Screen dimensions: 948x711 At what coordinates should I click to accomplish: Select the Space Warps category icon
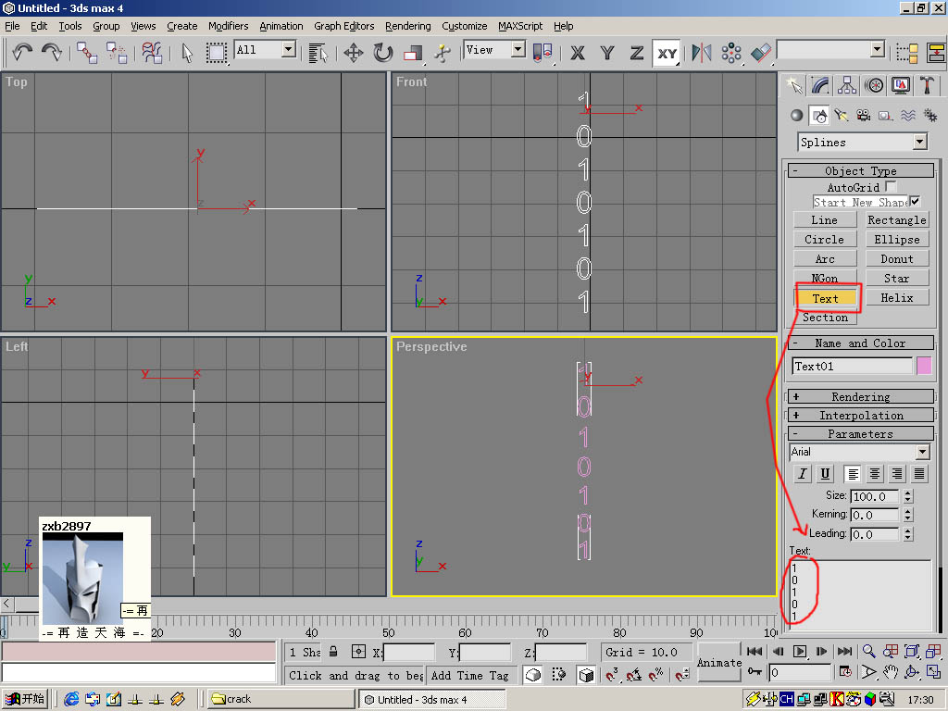click(x=908, y=116)
